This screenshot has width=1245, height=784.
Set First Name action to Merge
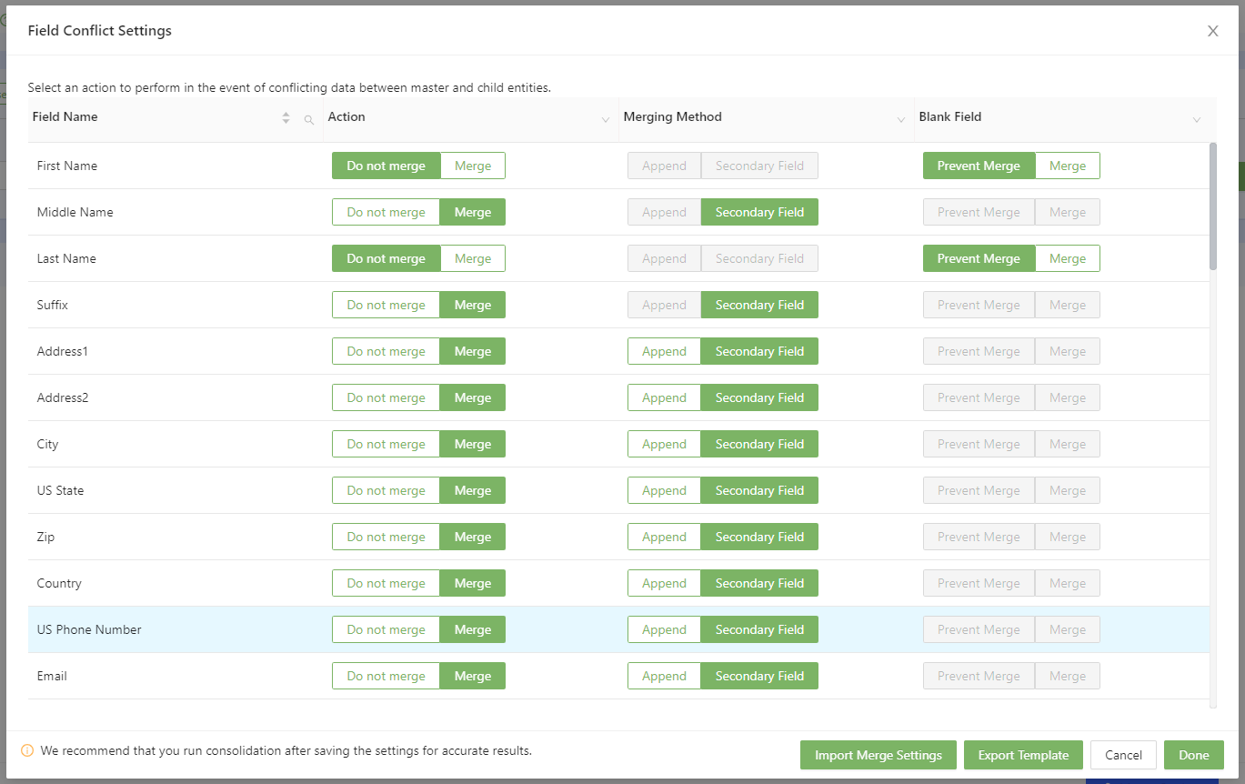coord(472,166)
